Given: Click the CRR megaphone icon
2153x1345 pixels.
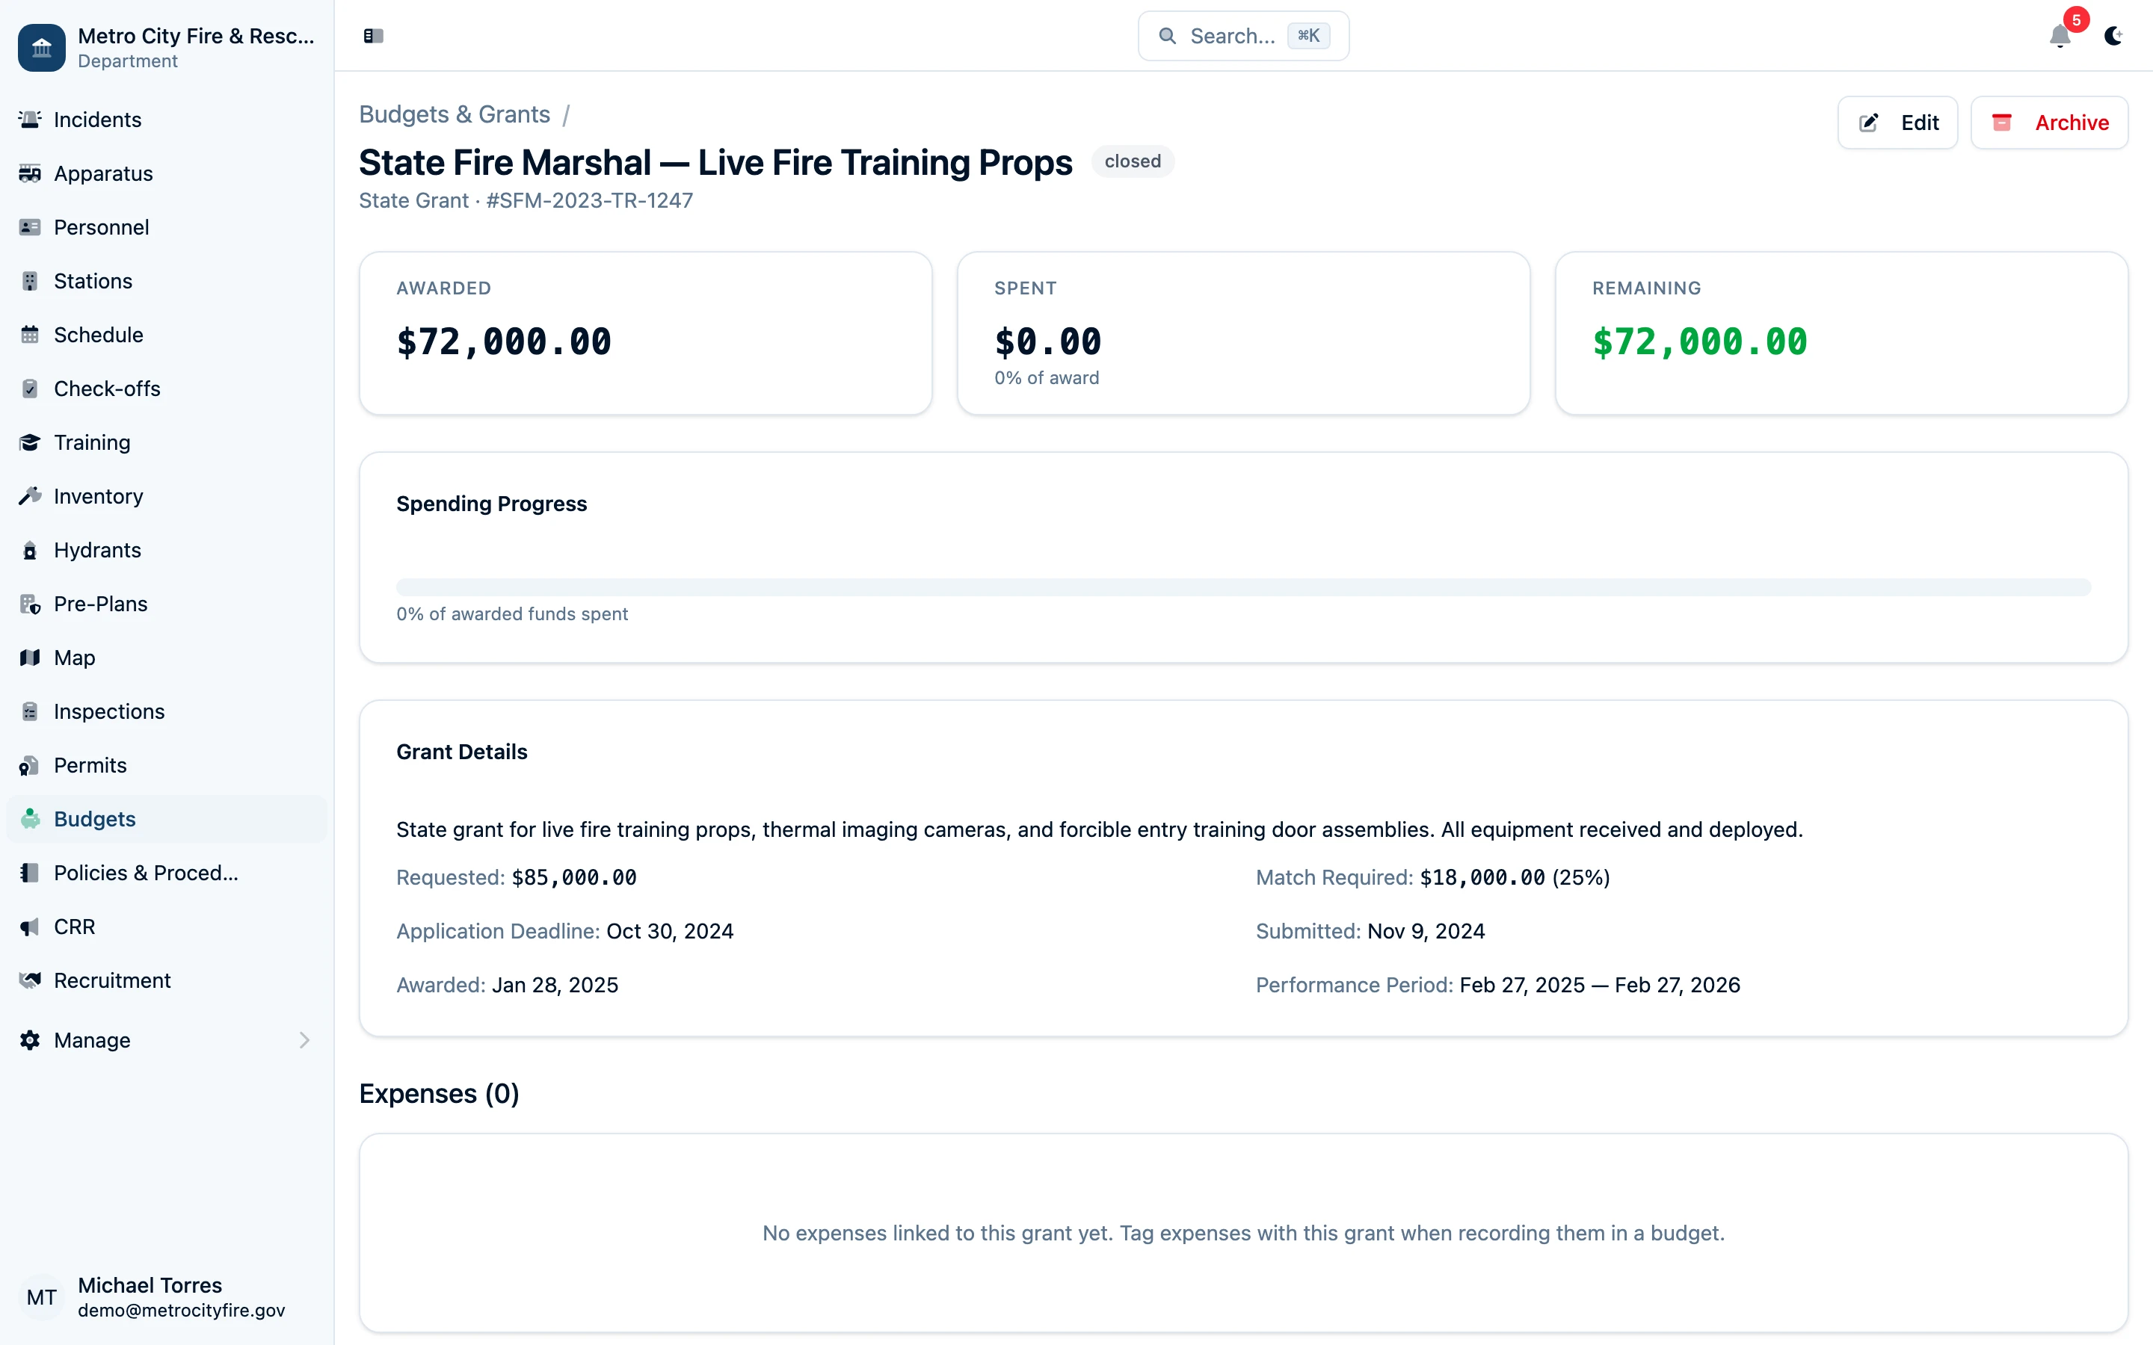Looking at the screenshot, I should point(30,927).
